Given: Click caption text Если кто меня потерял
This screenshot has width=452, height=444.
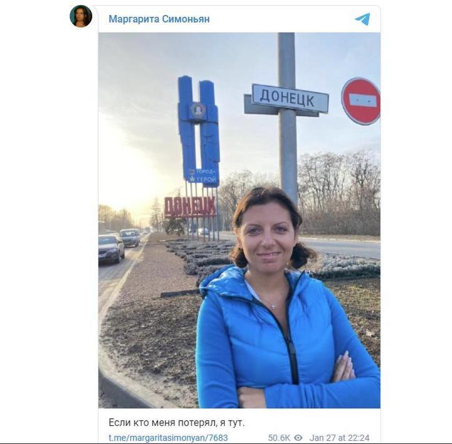Looking at the screenshot, I should 163,423.
